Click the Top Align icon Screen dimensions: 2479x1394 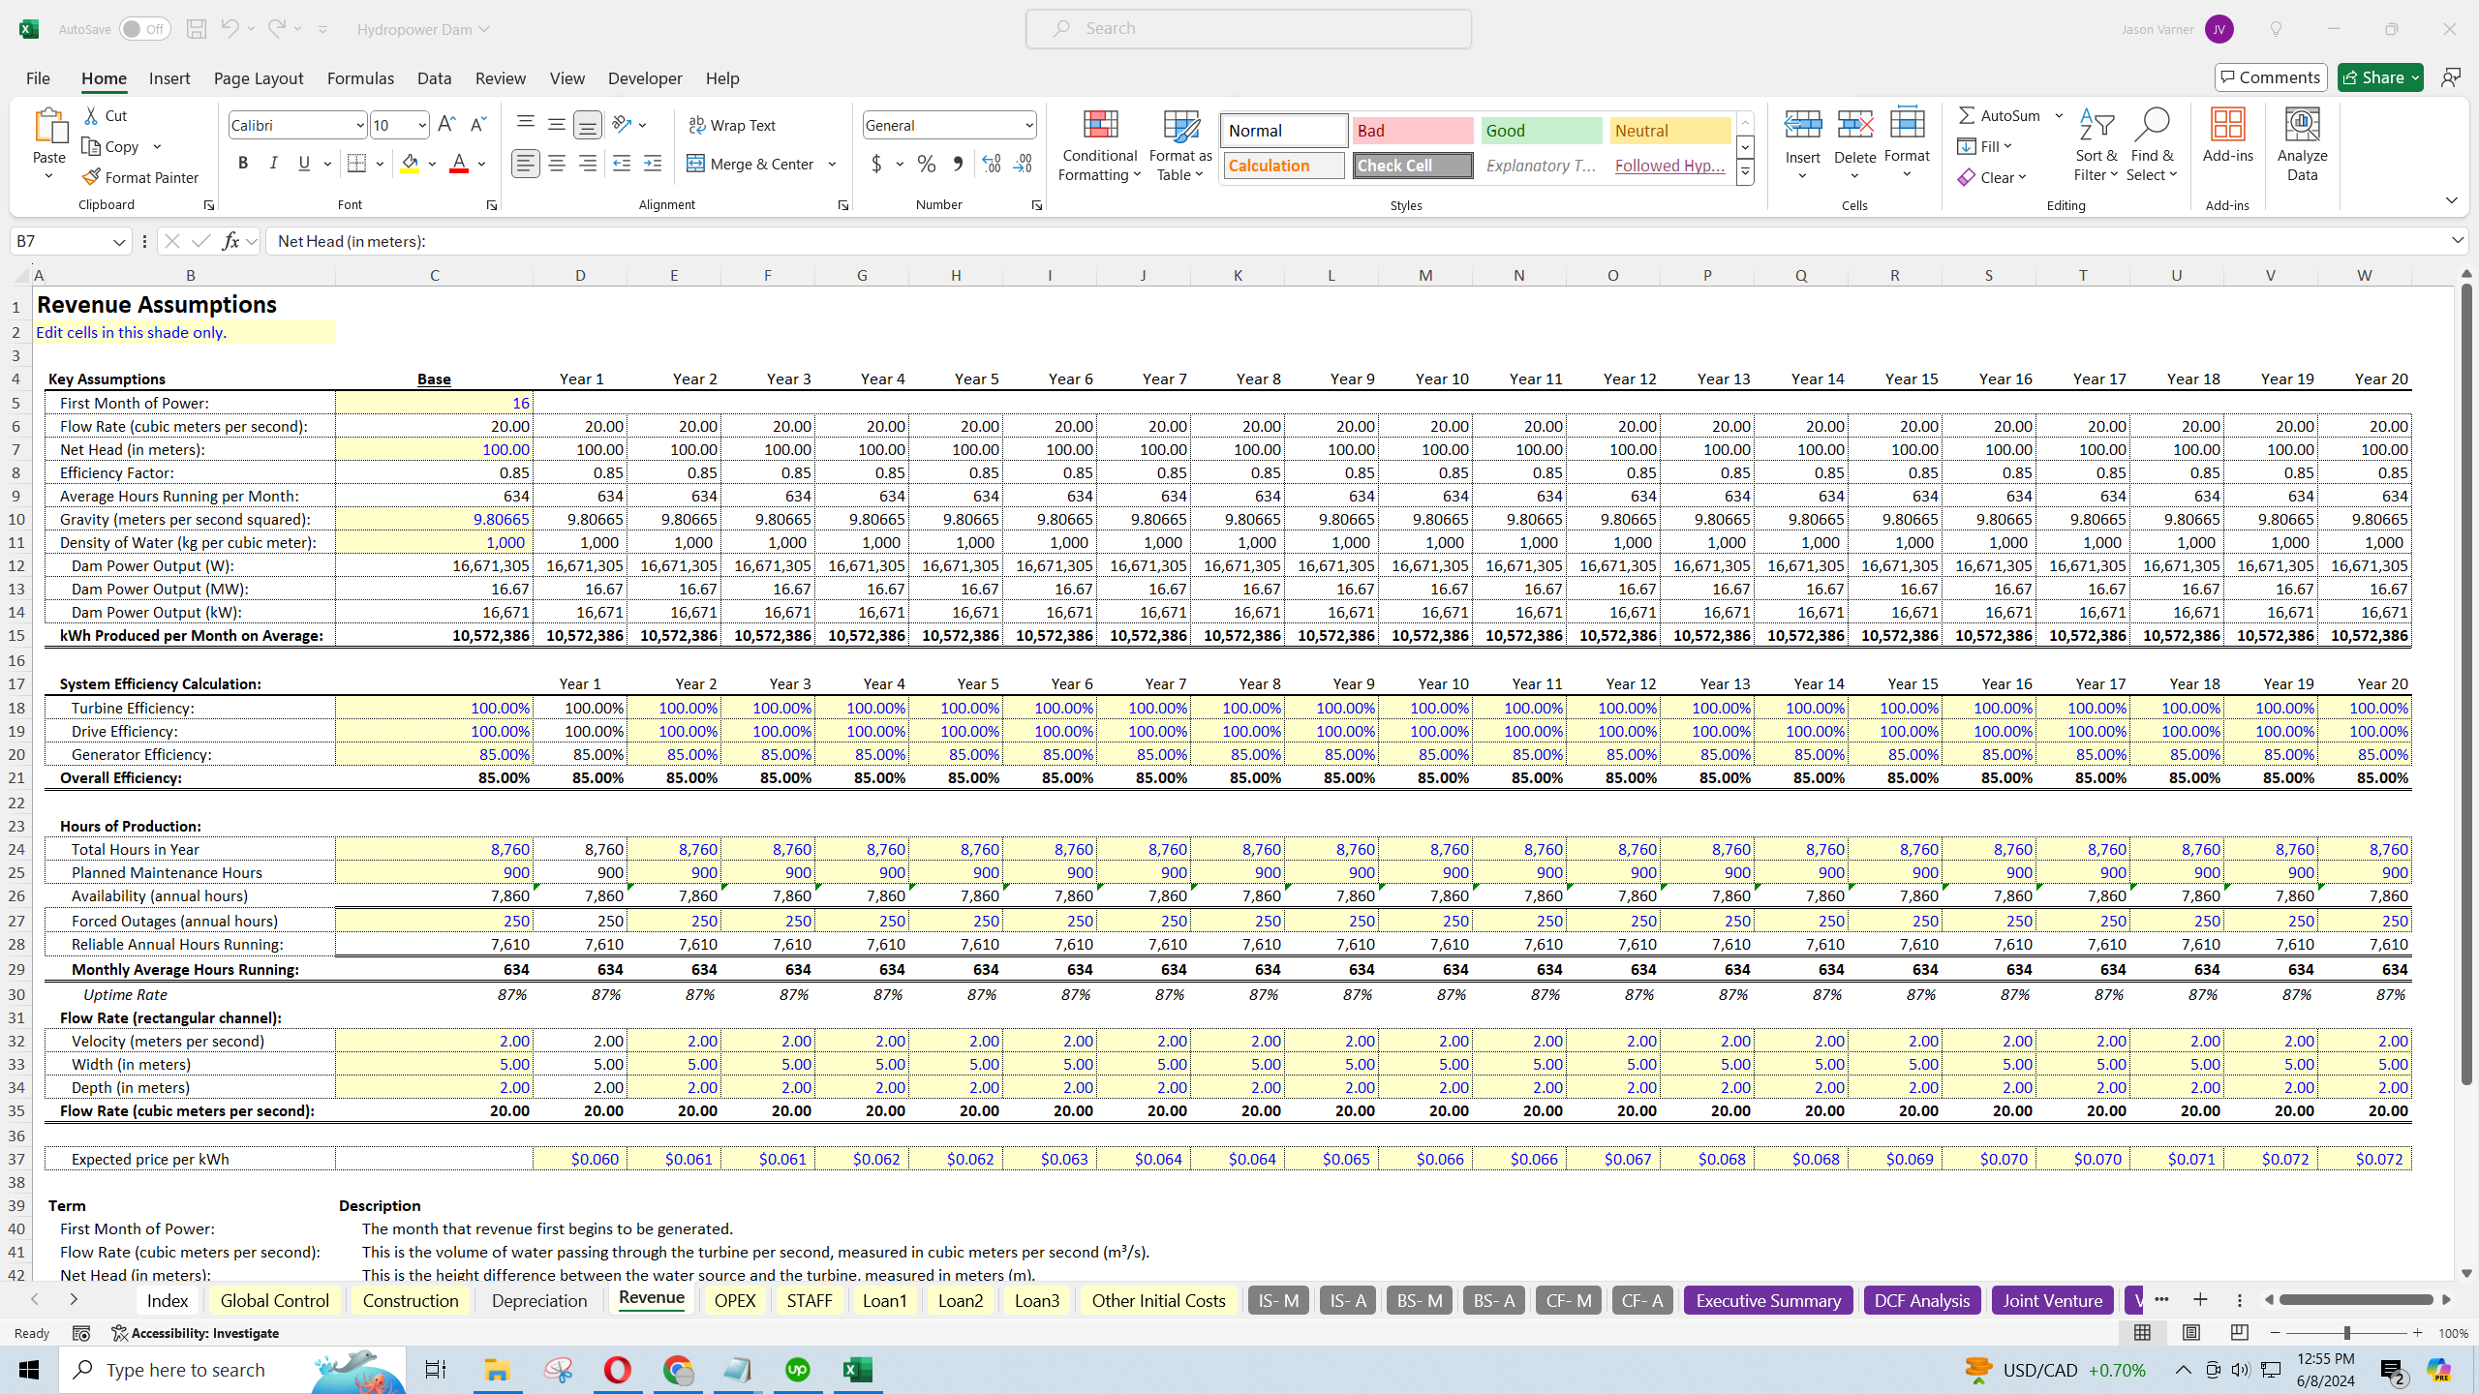click(x=526, y=123)
